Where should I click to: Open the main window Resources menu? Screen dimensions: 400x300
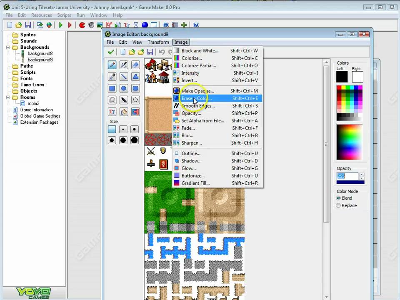(42, 15)
